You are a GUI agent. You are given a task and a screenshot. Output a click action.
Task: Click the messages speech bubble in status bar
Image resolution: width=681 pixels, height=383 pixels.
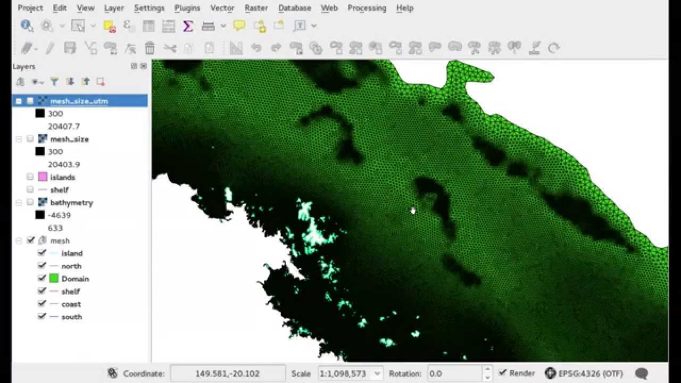pyautogui.click(x=642, y=373)
